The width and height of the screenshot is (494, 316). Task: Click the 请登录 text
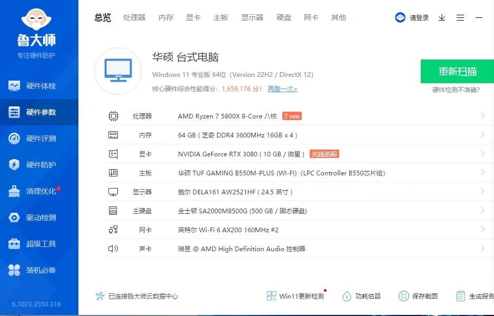click(419, 17)
